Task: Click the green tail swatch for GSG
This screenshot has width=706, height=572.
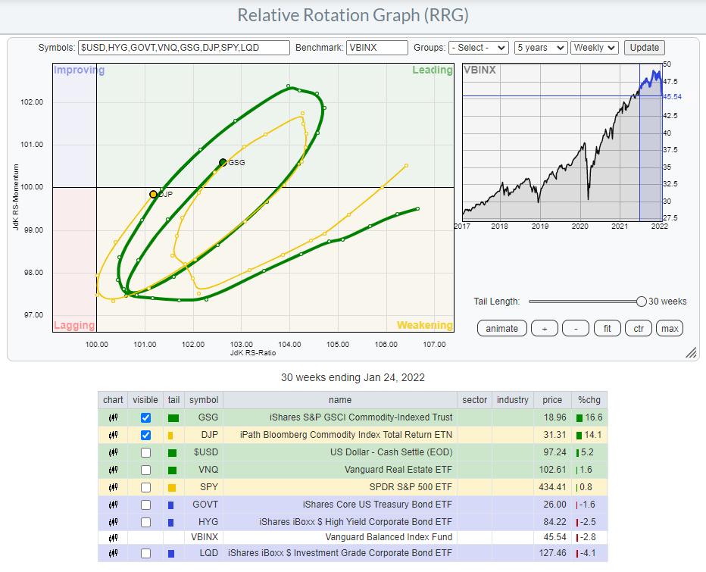Action: [x=173, y=417]
